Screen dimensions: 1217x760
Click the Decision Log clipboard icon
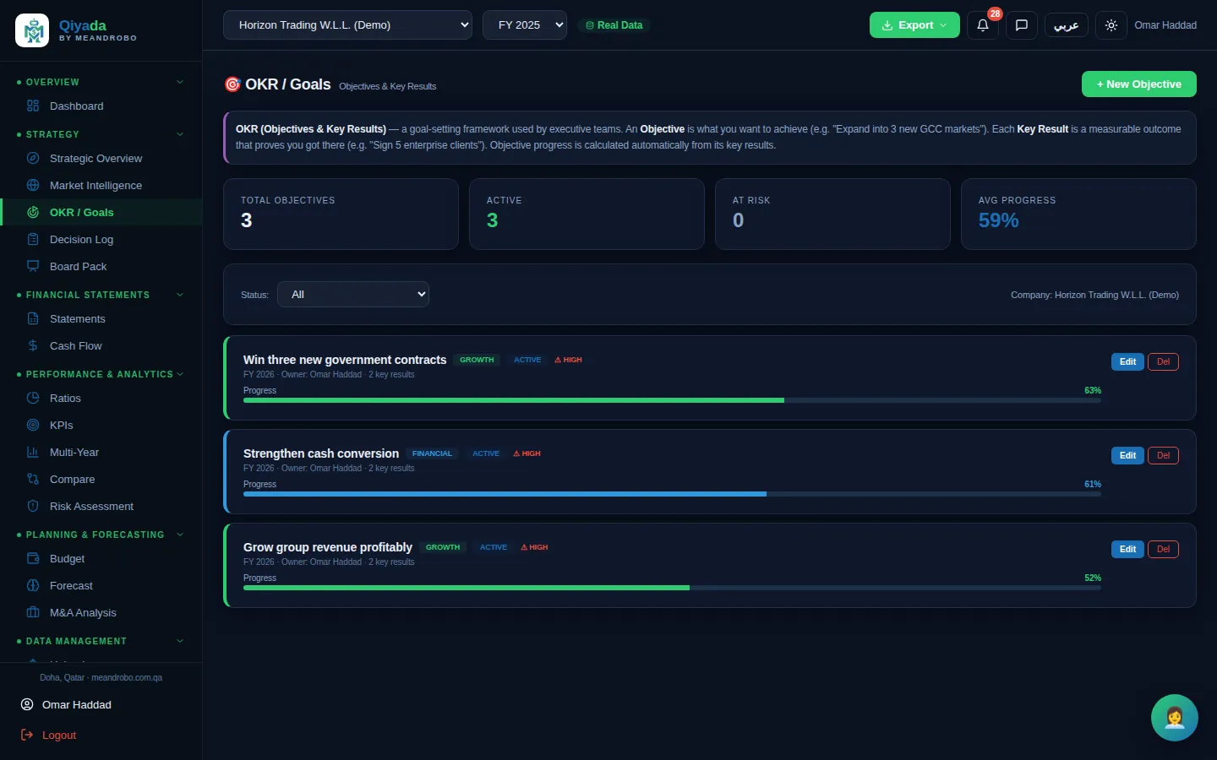[x=33, y=240]
